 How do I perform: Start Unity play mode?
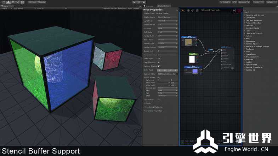(x=135, y=2)
